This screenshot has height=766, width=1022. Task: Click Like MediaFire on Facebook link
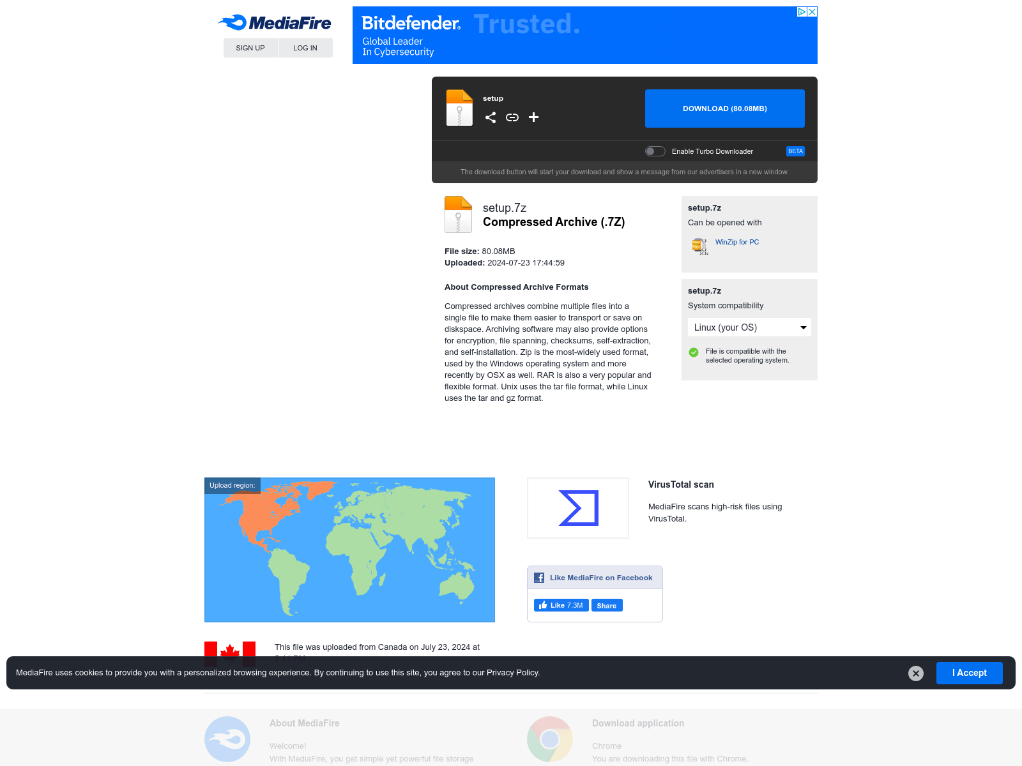pyautogui.click(x=601, y=578)
